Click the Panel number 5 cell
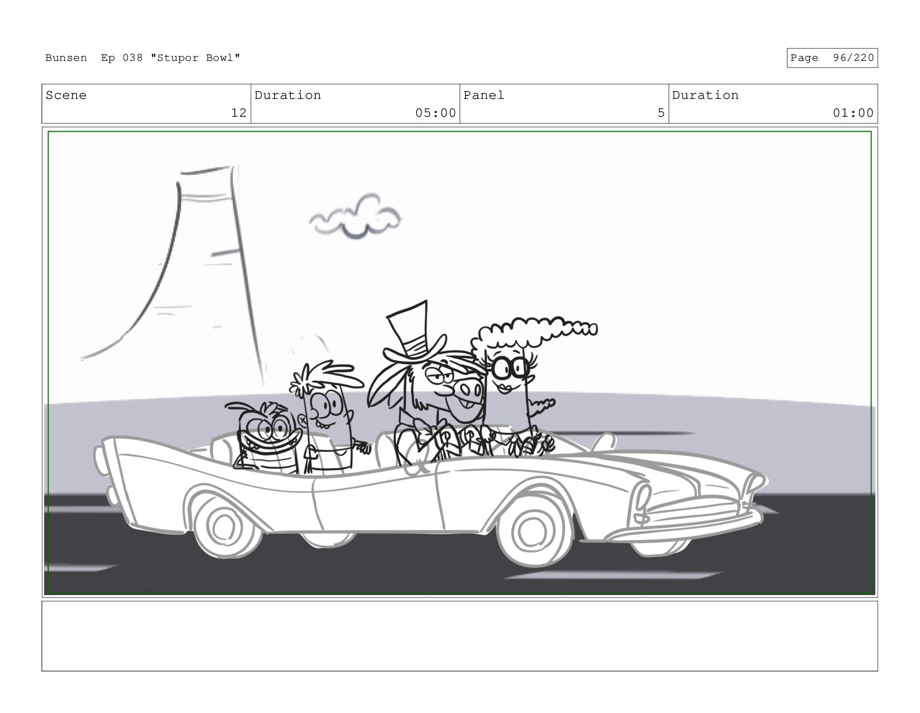This screenshot has height=713, width=920. 564,104
